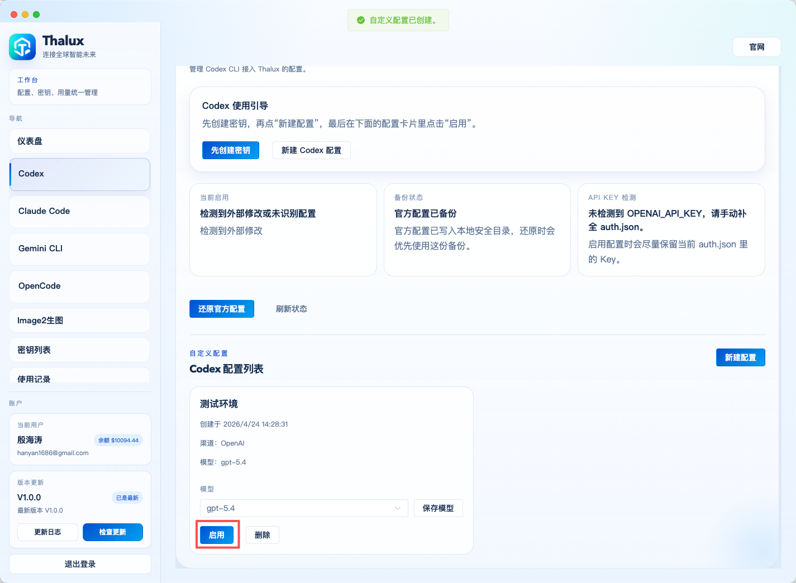Expand the gpt-5.4 model dropdown
This screenshot has width=796, height=583.
(x=304, y=508)
